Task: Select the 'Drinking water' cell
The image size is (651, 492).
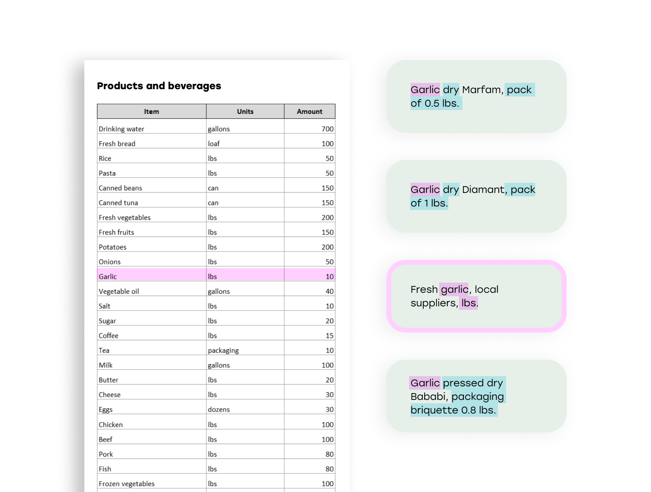Action: click(x=152, y=127)
